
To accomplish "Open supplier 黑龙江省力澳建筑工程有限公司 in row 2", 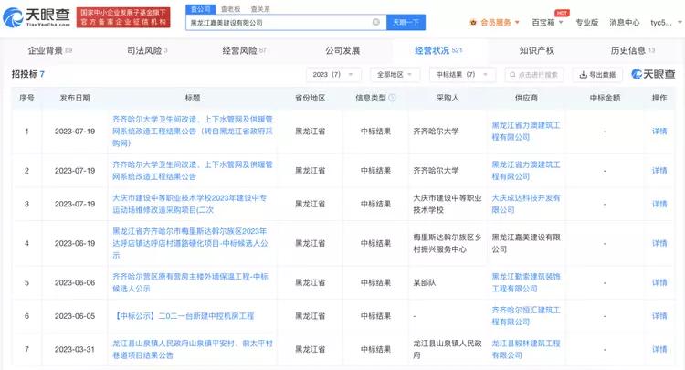I will (526, 170).
